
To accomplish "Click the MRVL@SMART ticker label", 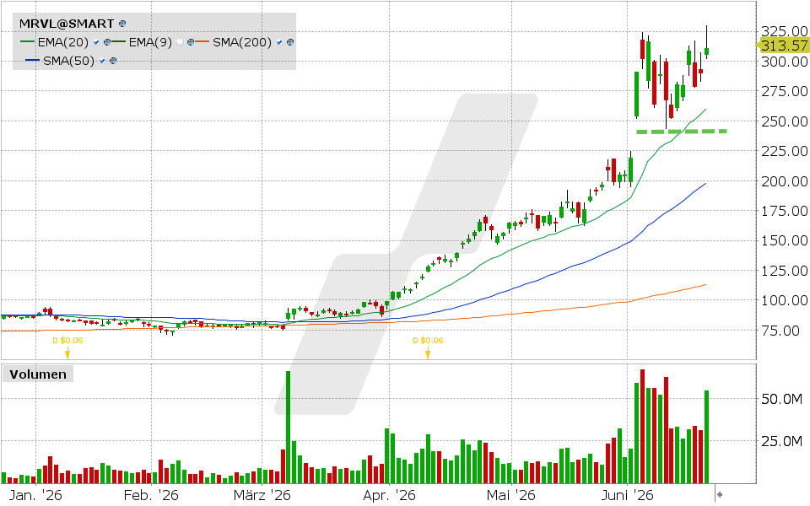I will point(67,24).
